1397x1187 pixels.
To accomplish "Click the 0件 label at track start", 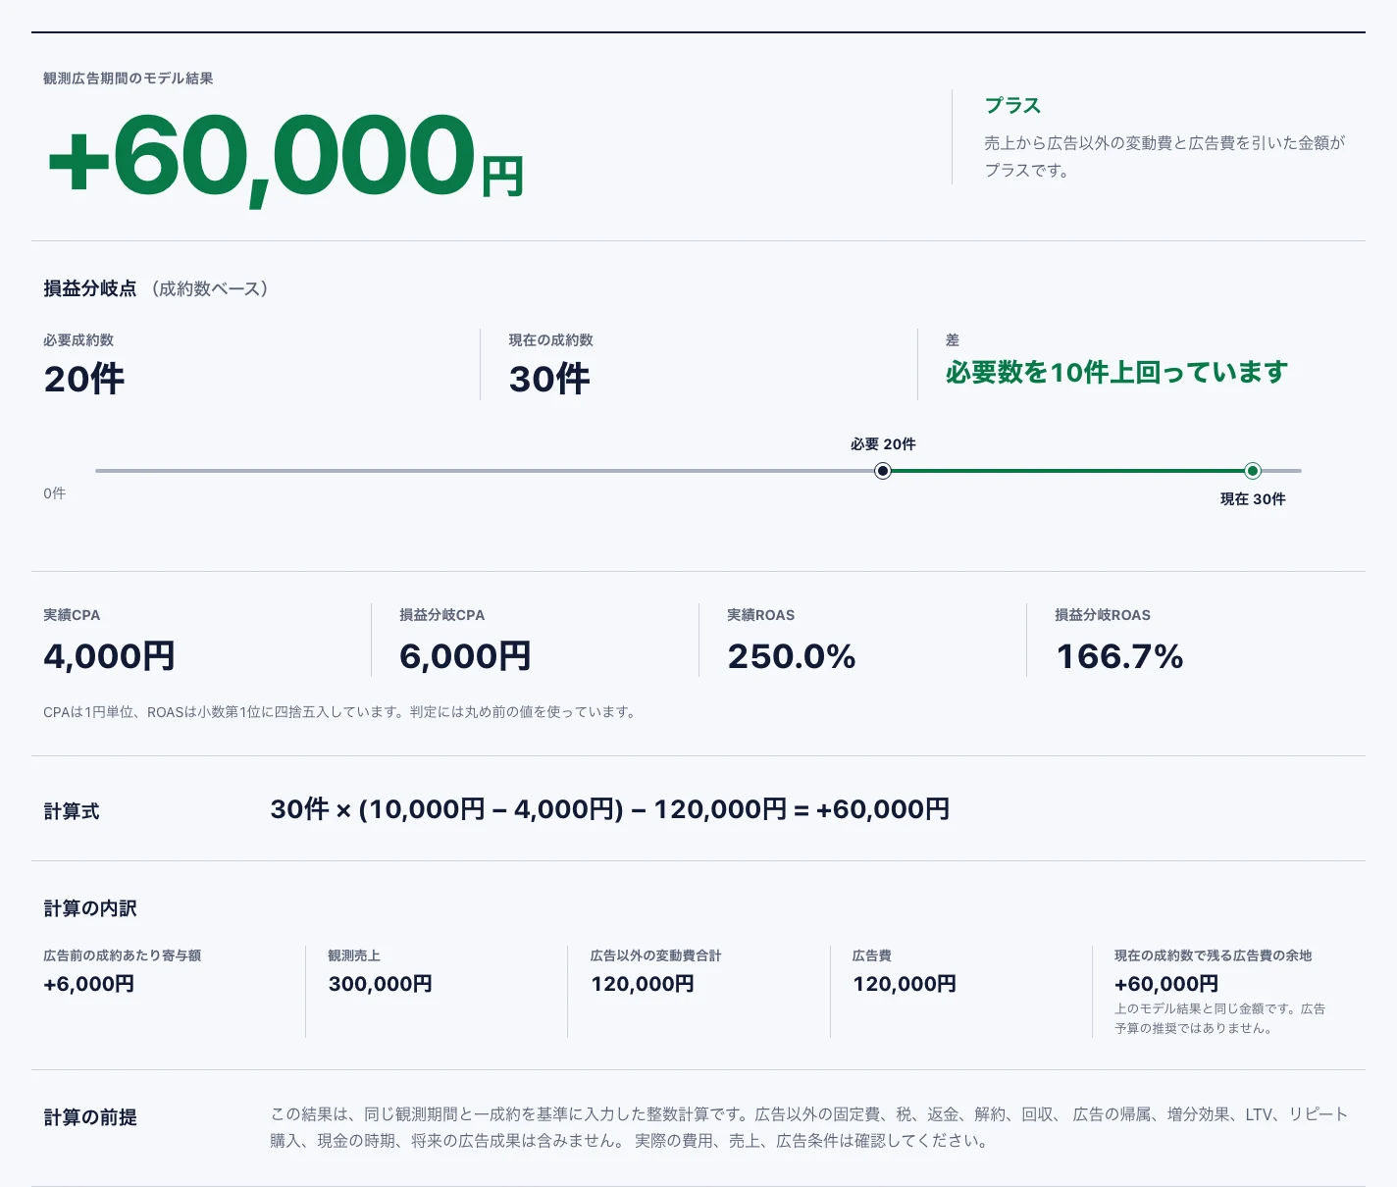I will point(55,493).
